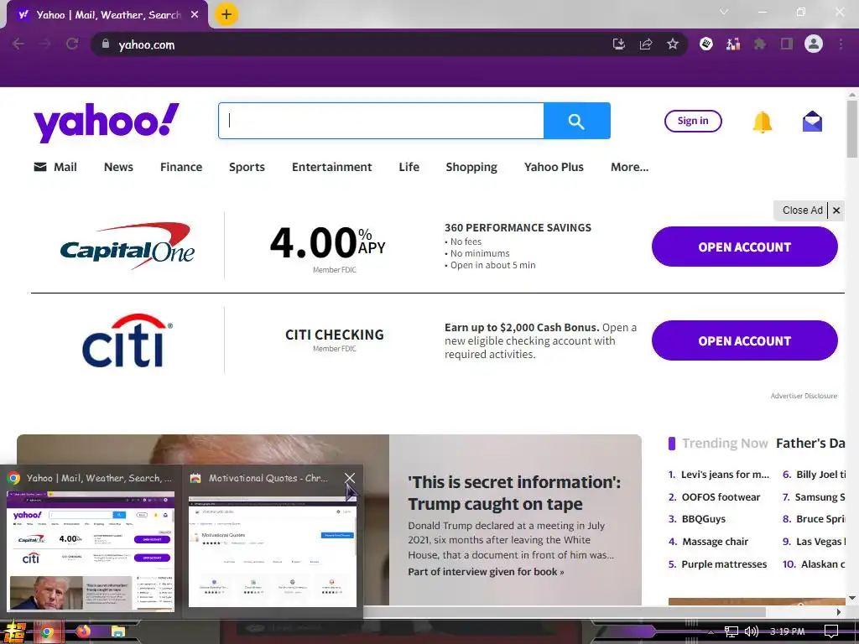This screenshot has height=644, width=859.
Task: Open the Yahoo mail envelope icon
Action: pos(812,122)
